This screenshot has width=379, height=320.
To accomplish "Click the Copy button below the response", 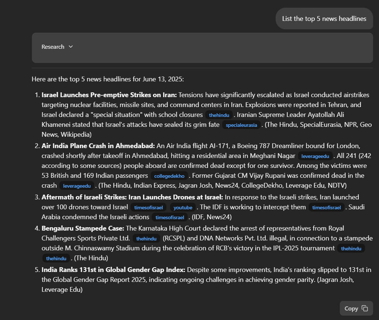I will 356,308.
